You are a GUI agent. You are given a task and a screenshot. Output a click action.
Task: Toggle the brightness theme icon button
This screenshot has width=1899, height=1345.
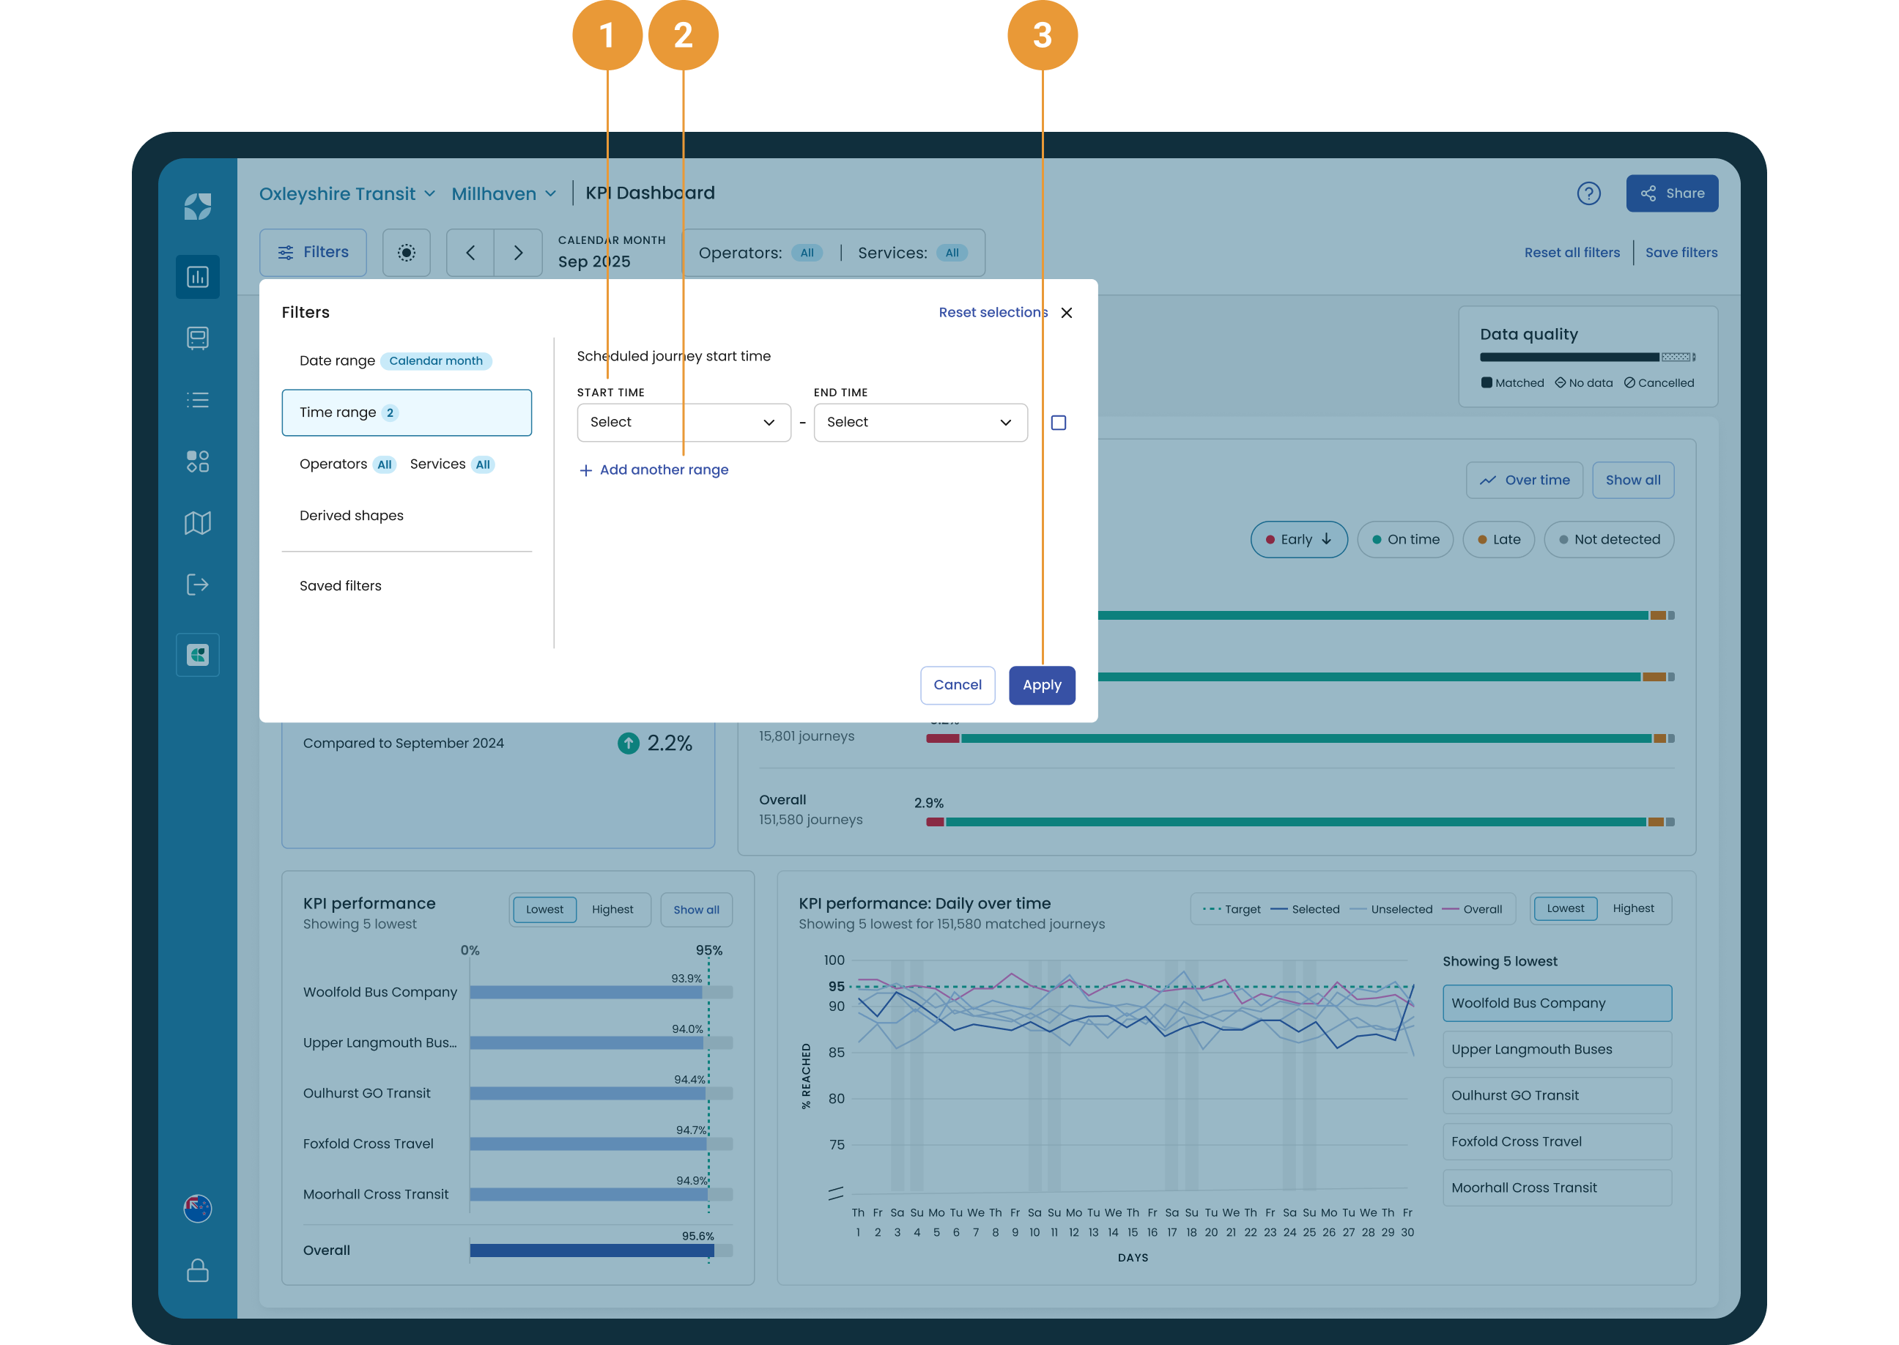pos(406,253)
